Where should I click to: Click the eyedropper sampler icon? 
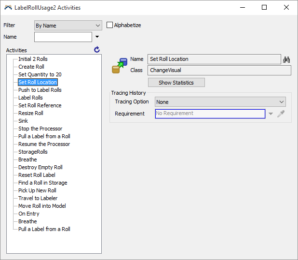pos(281,114)
